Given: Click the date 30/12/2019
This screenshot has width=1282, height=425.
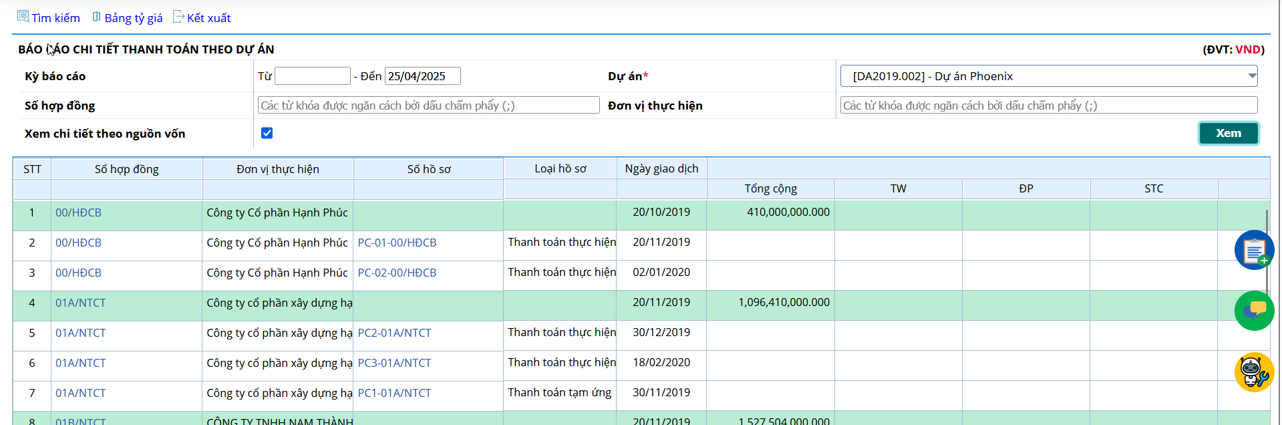Looking at the screenshot, I should click(x=661, y=332).
